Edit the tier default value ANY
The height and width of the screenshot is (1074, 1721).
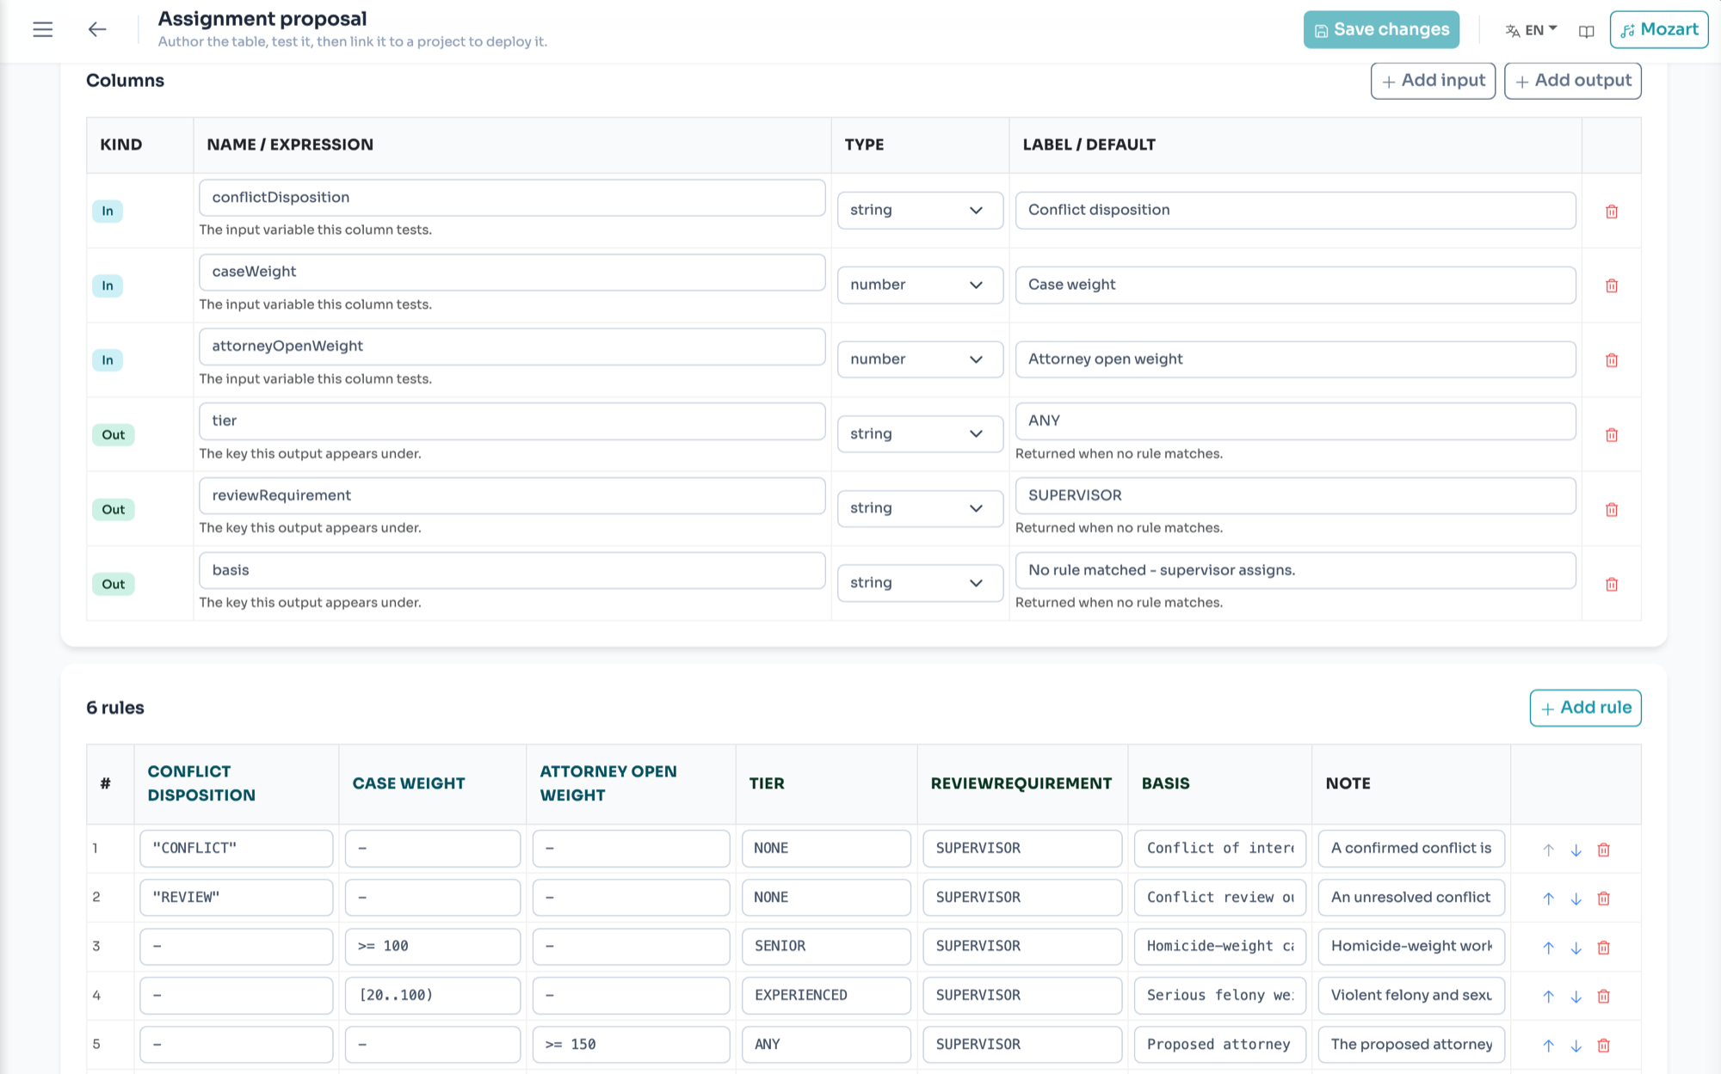(x=1295, y=421)
